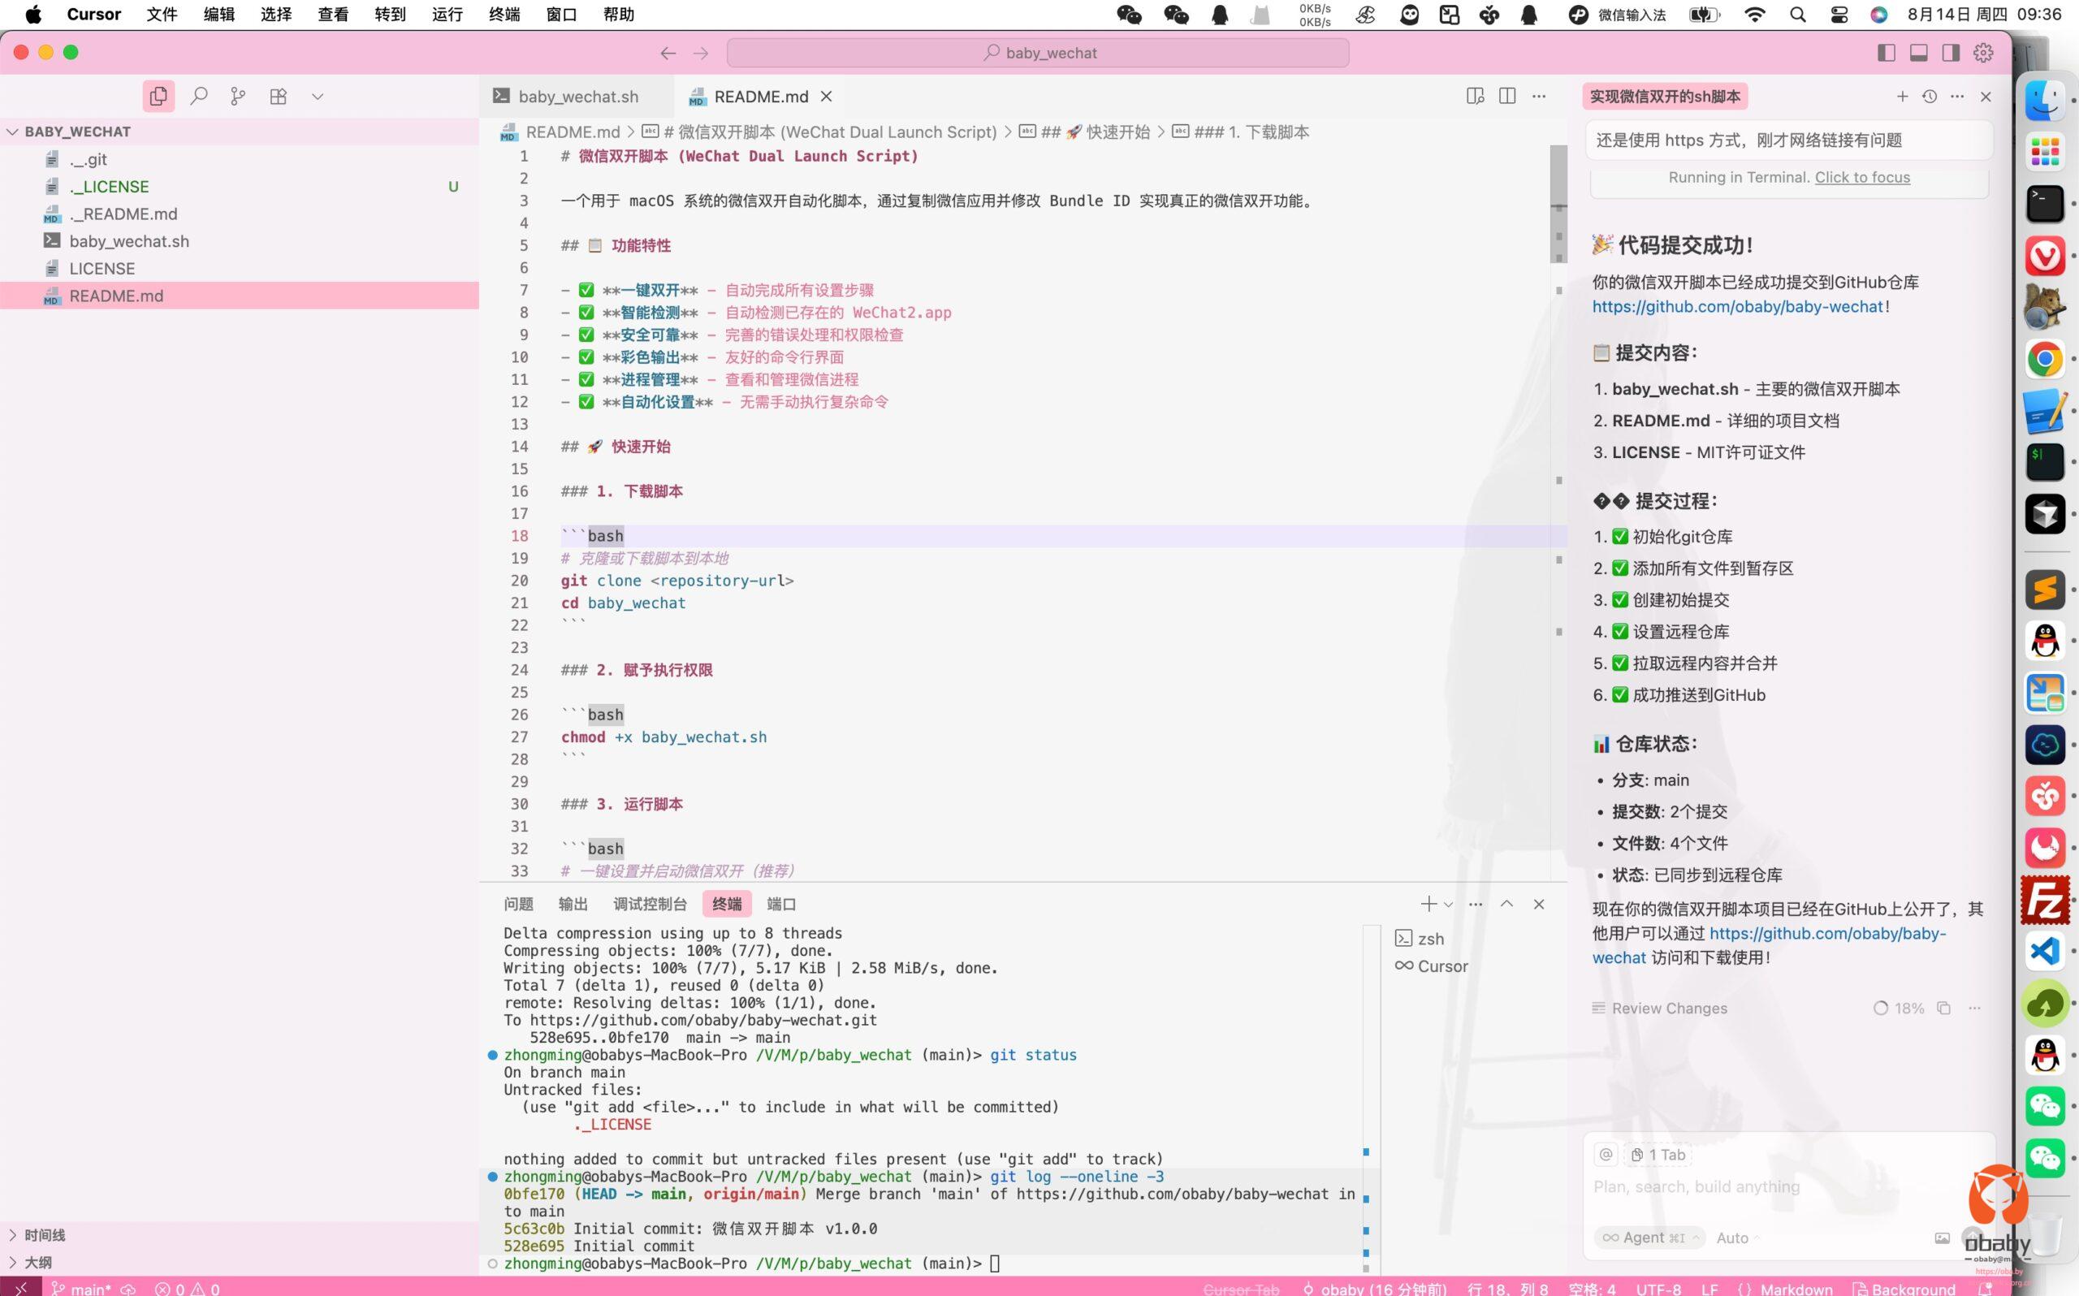Create a new terminal with plus
The image size is (2079, 1296).
click(1428, 905)
